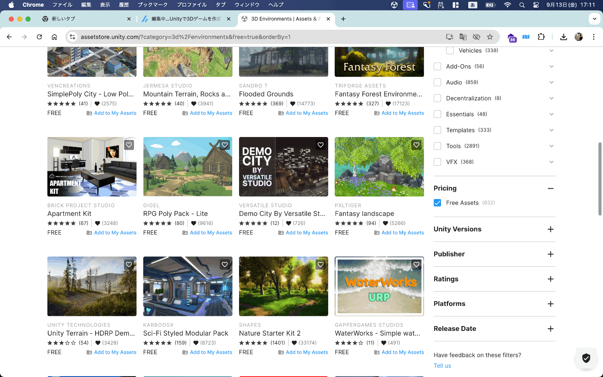
Task: Open the Sci-Fi Styled Modular Pack thumbnail
Action: click(x=188, y=287)
